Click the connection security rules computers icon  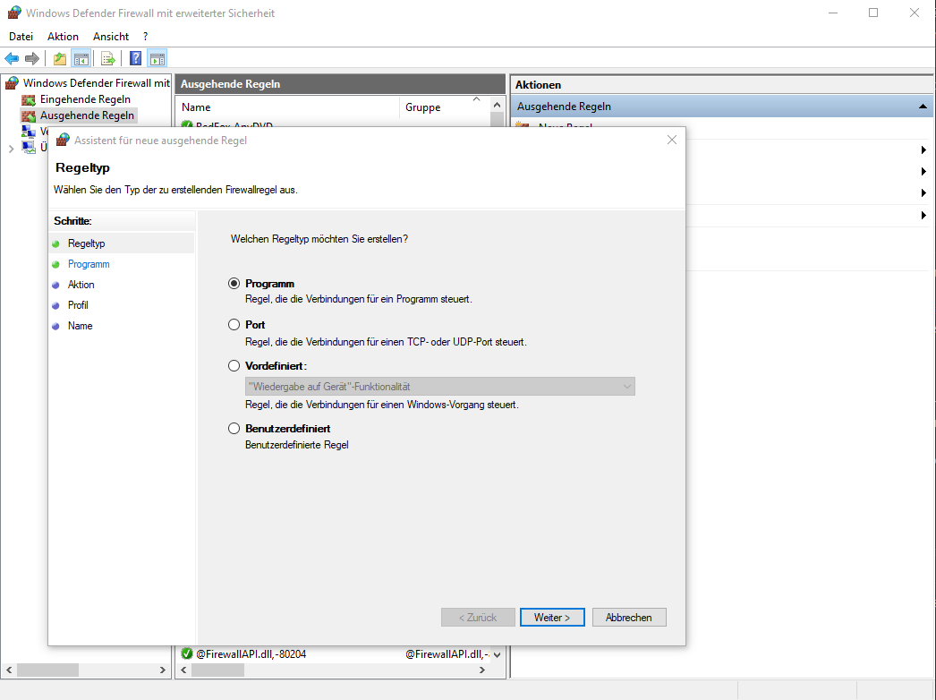(x=28, y=131)
